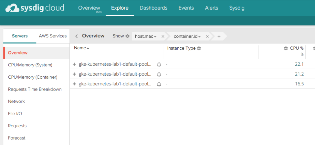Add a new grouping level with plus
Image resolution: width=315 pixels, height=145 pixels.
219,36
